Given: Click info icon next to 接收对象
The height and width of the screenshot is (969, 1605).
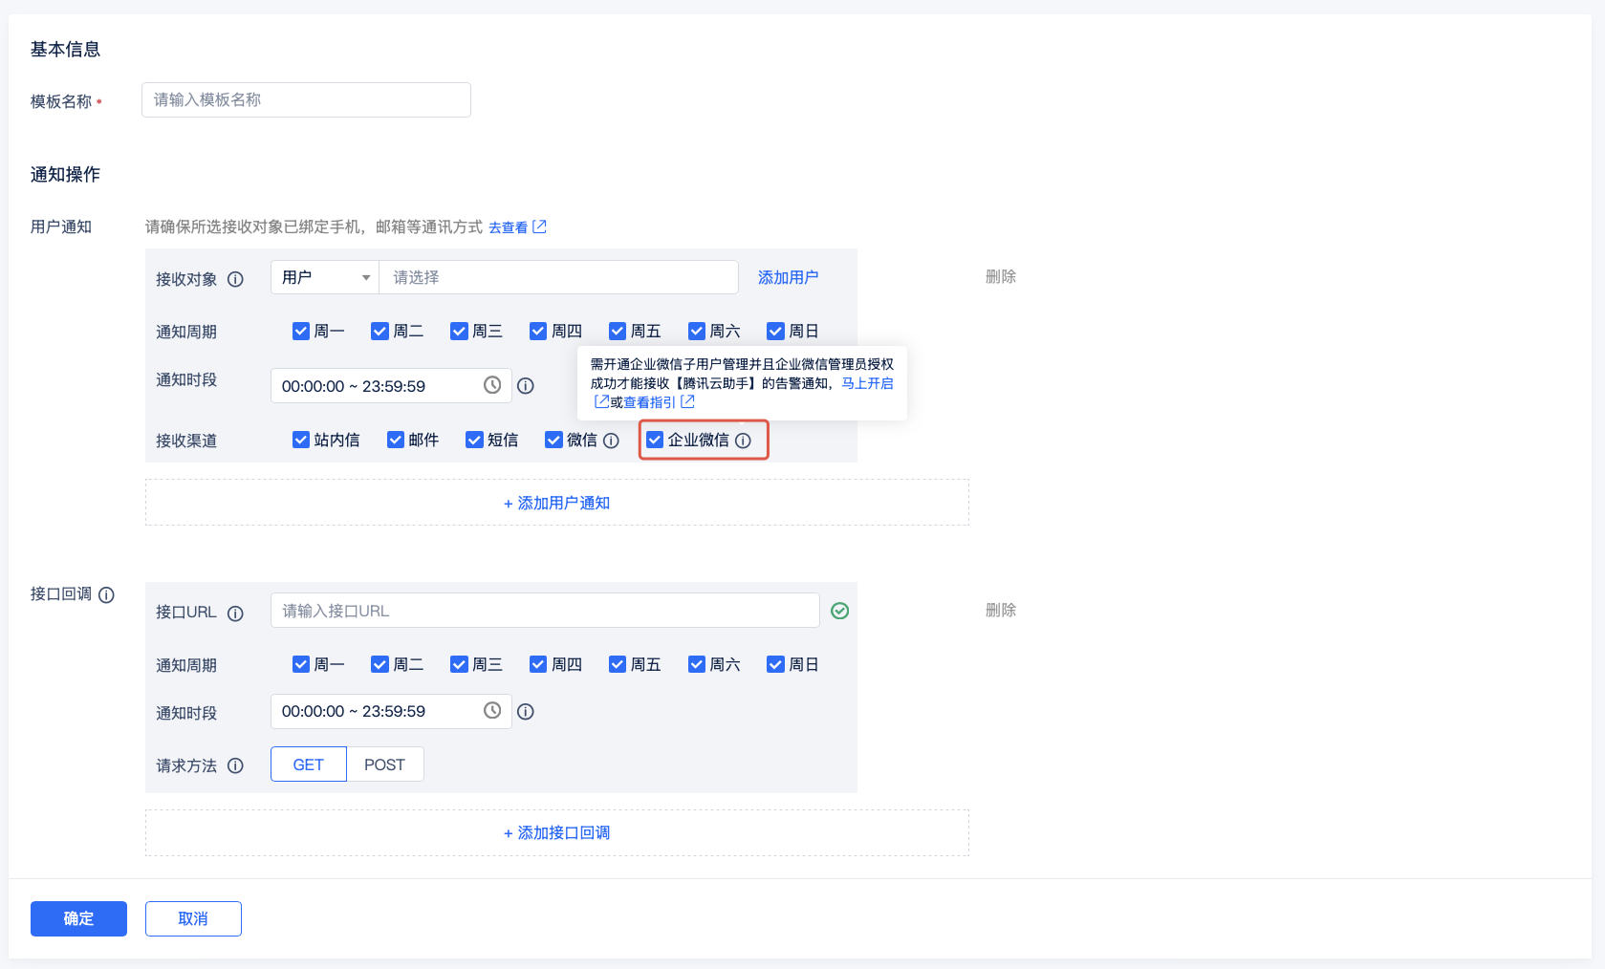Looking at the screenshot, I should tap(235, 279).
